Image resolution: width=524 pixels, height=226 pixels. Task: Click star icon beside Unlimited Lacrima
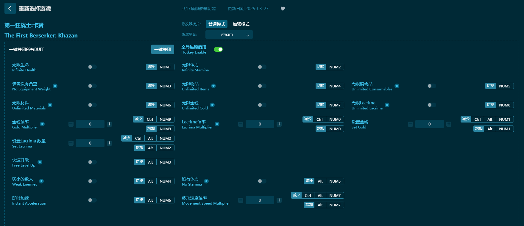click(387, 105)
